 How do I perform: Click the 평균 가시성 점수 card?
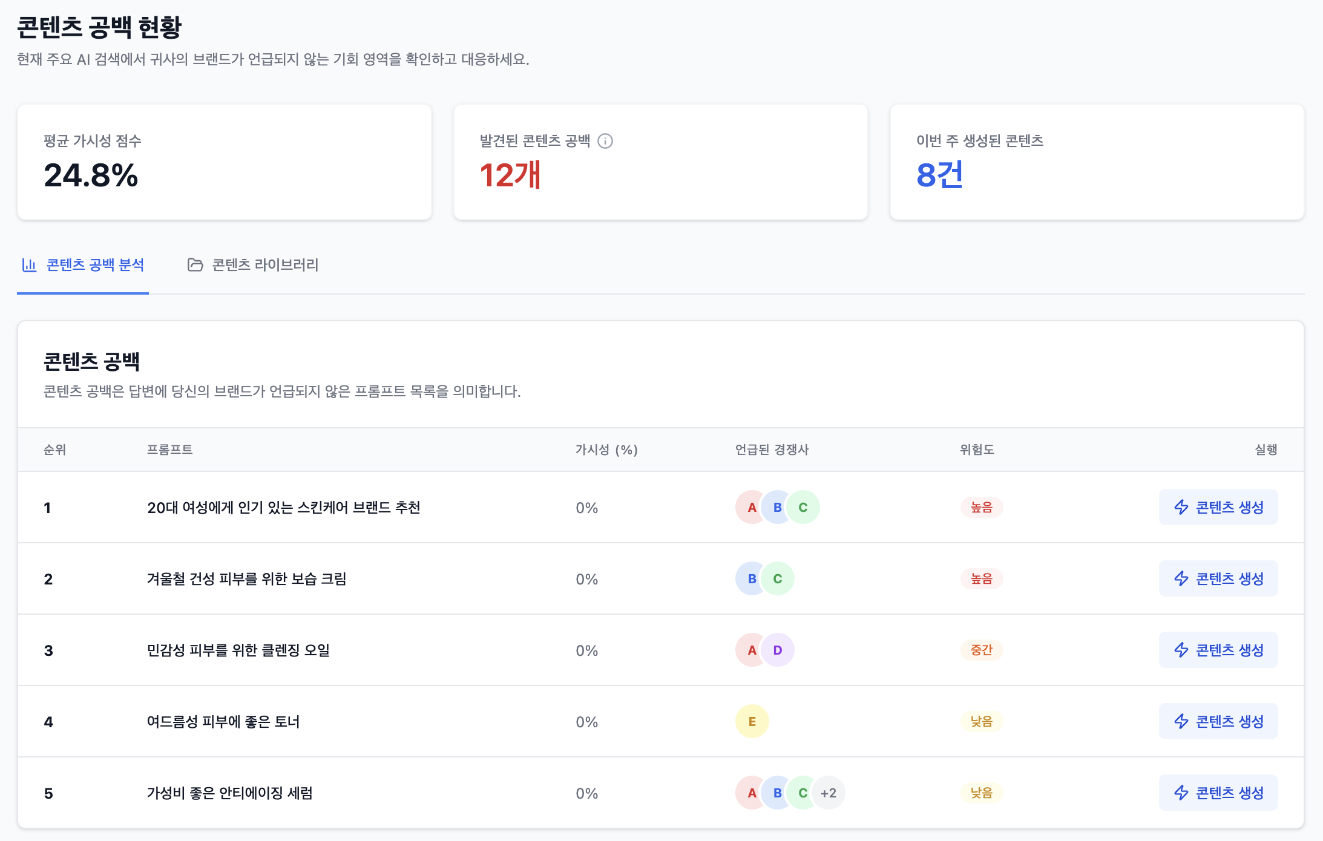coord(224,162)
